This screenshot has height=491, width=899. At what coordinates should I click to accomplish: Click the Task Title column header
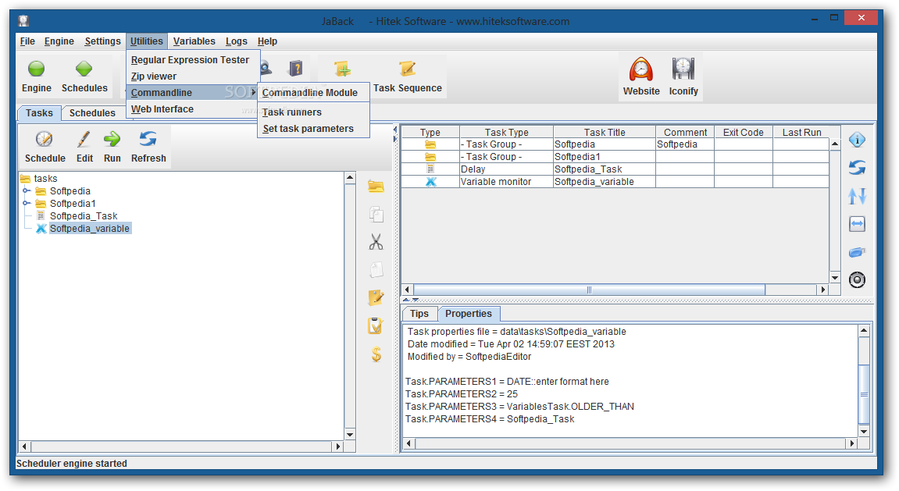(605, 133)
